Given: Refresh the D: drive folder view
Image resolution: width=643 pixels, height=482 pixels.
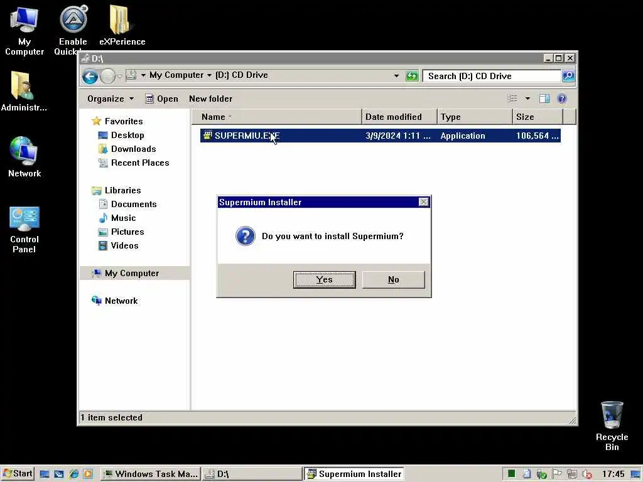Looking at the screenshot, I should [x=412, y=76].
